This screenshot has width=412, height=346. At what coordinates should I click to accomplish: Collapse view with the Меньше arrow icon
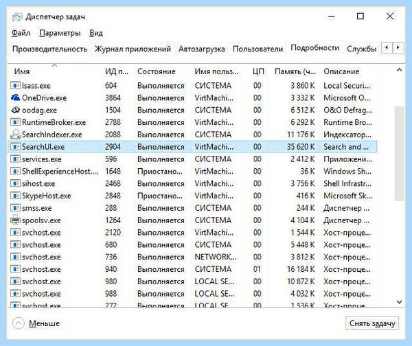coord(18,323)
